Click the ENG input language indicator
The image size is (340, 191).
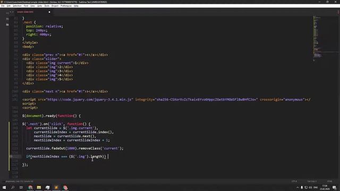316,187
